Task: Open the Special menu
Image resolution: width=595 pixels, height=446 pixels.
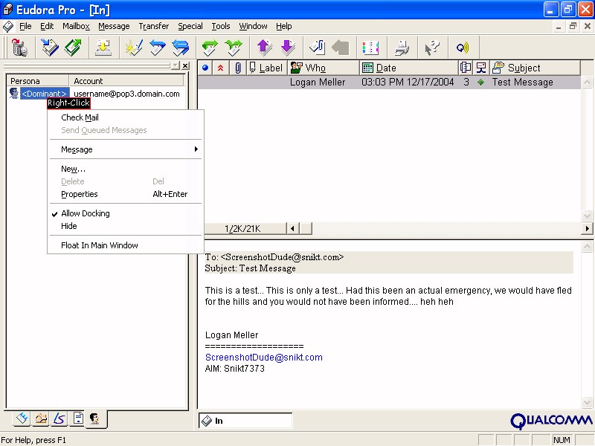Action: [190, 26]
